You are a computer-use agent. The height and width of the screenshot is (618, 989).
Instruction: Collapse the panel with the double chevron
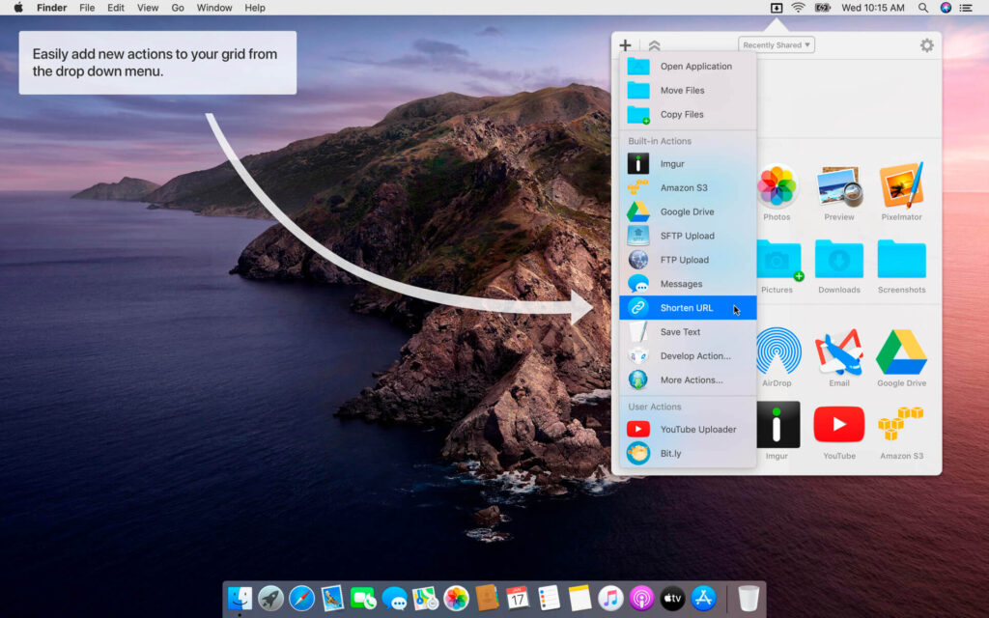pos(654,44)
